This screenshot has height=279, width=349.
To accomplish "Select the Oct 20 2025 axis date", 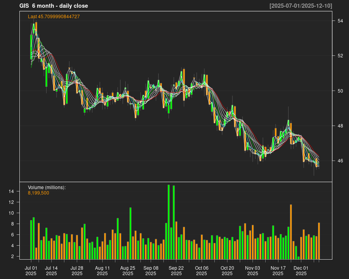I will click(x=227, y=270).
